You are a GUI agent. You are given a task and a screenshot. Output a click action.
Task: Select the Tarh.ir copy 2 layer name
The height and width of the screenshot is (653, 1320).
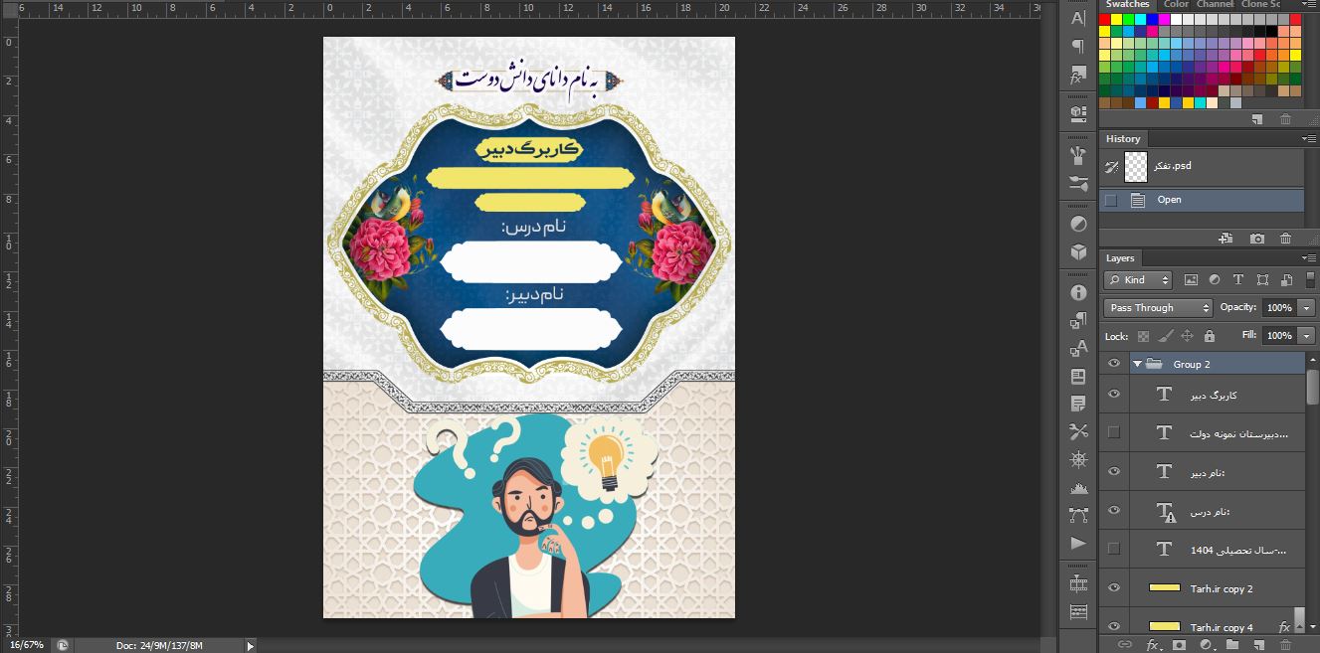pyautogui.click(x=1222, y=589)
